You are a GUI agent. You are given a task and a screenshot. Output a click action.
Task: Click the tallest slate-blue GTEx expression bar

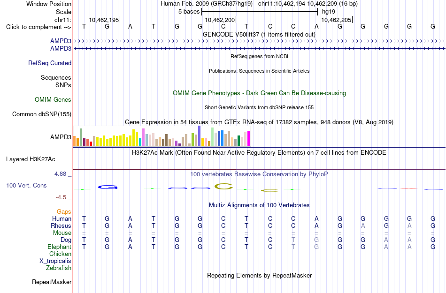pos(200,136)
